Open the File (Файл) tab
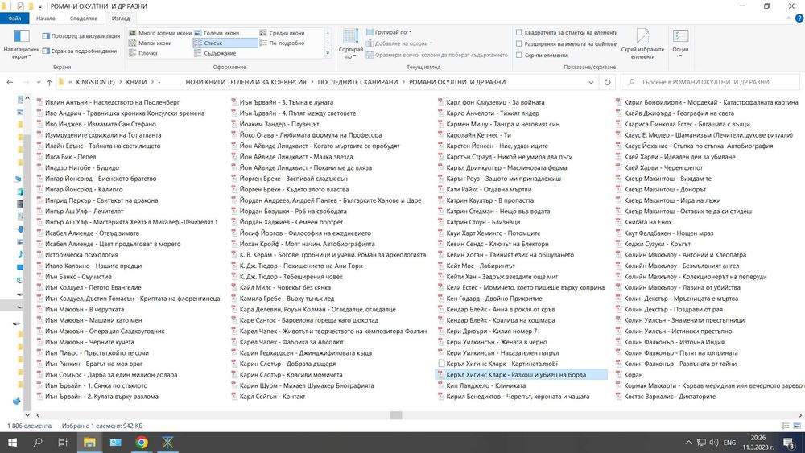 pyautogui.click(x=14, y=18)
